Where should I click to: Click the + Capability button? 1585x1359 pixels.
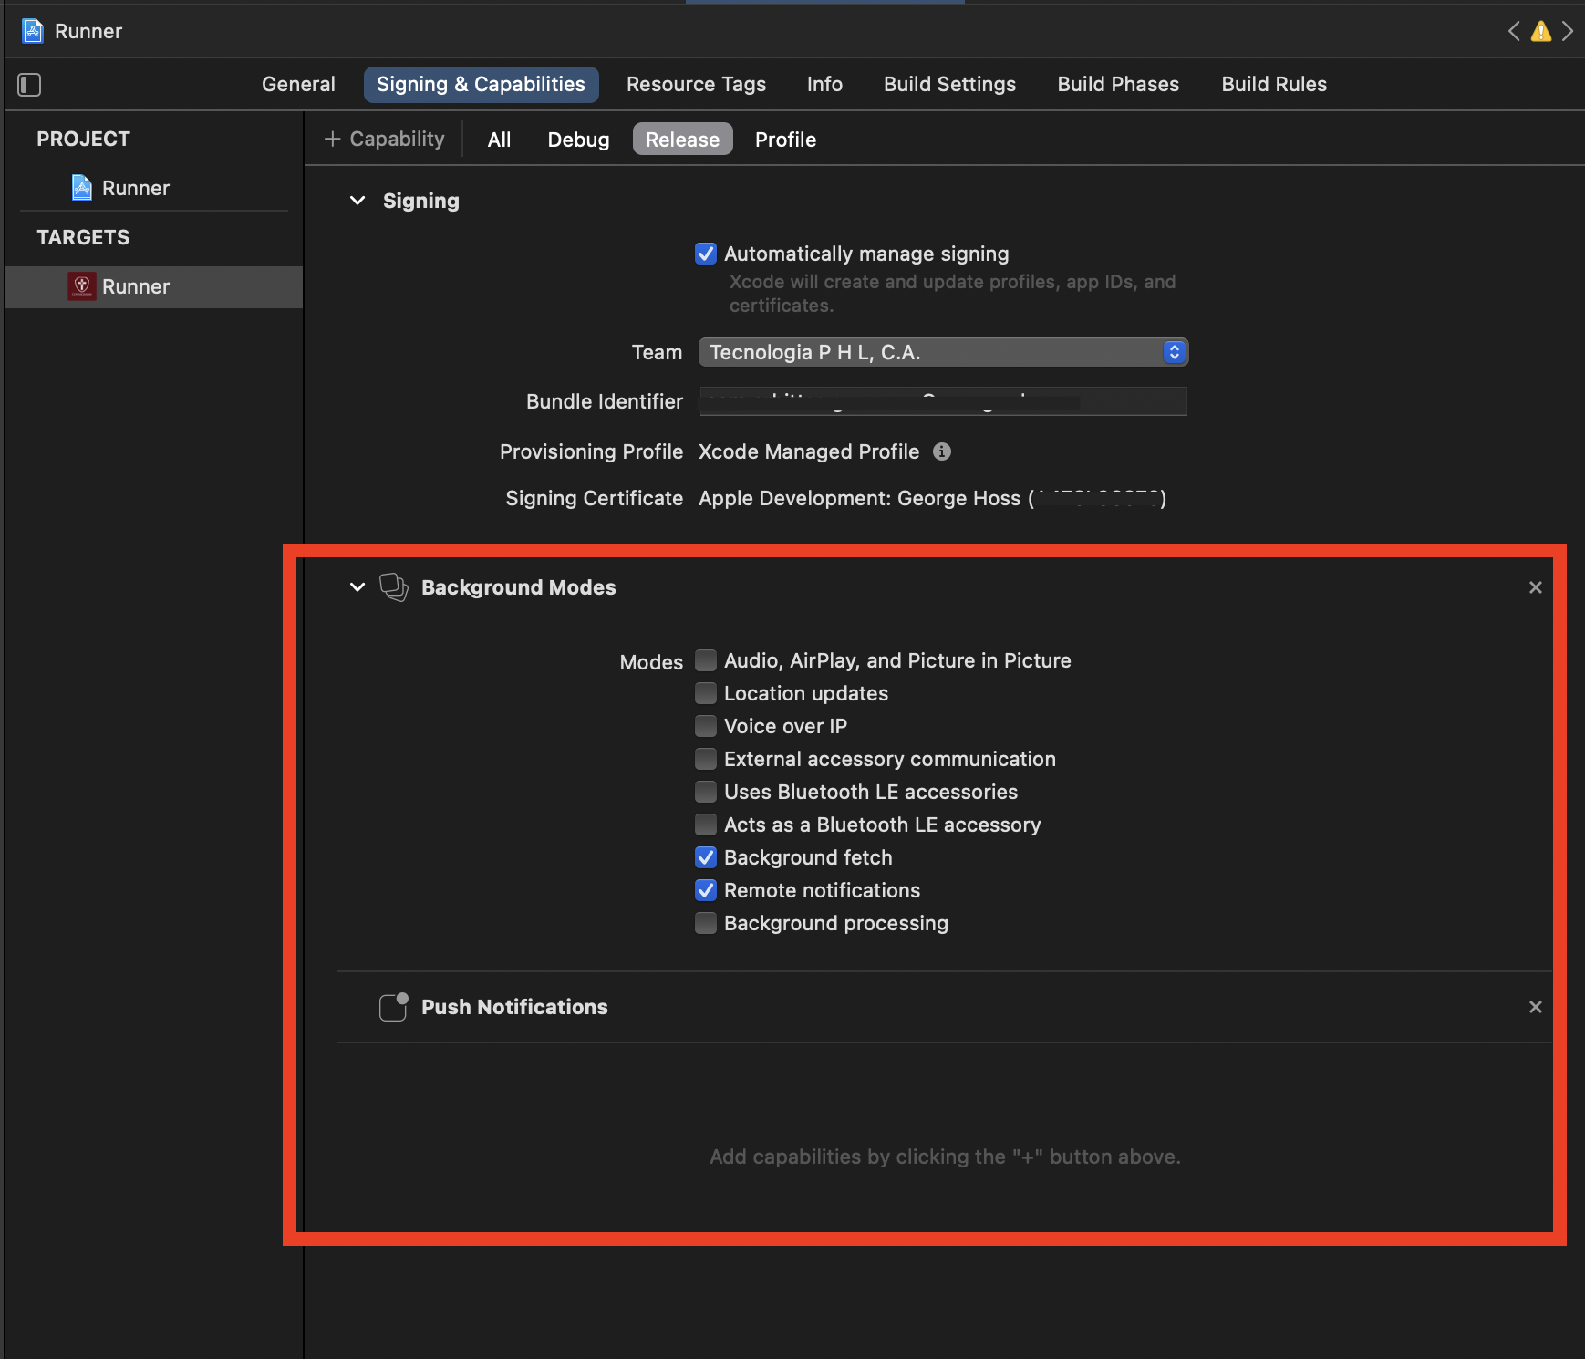(384, 139)
